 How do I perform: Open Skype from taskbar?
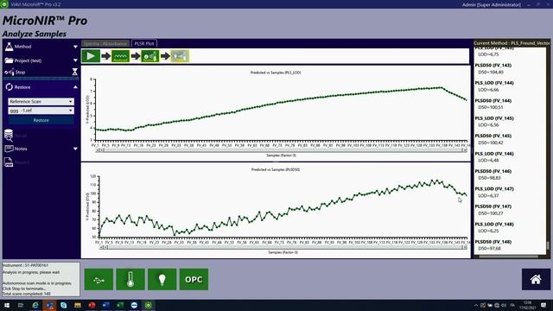(x=63, y=305)
